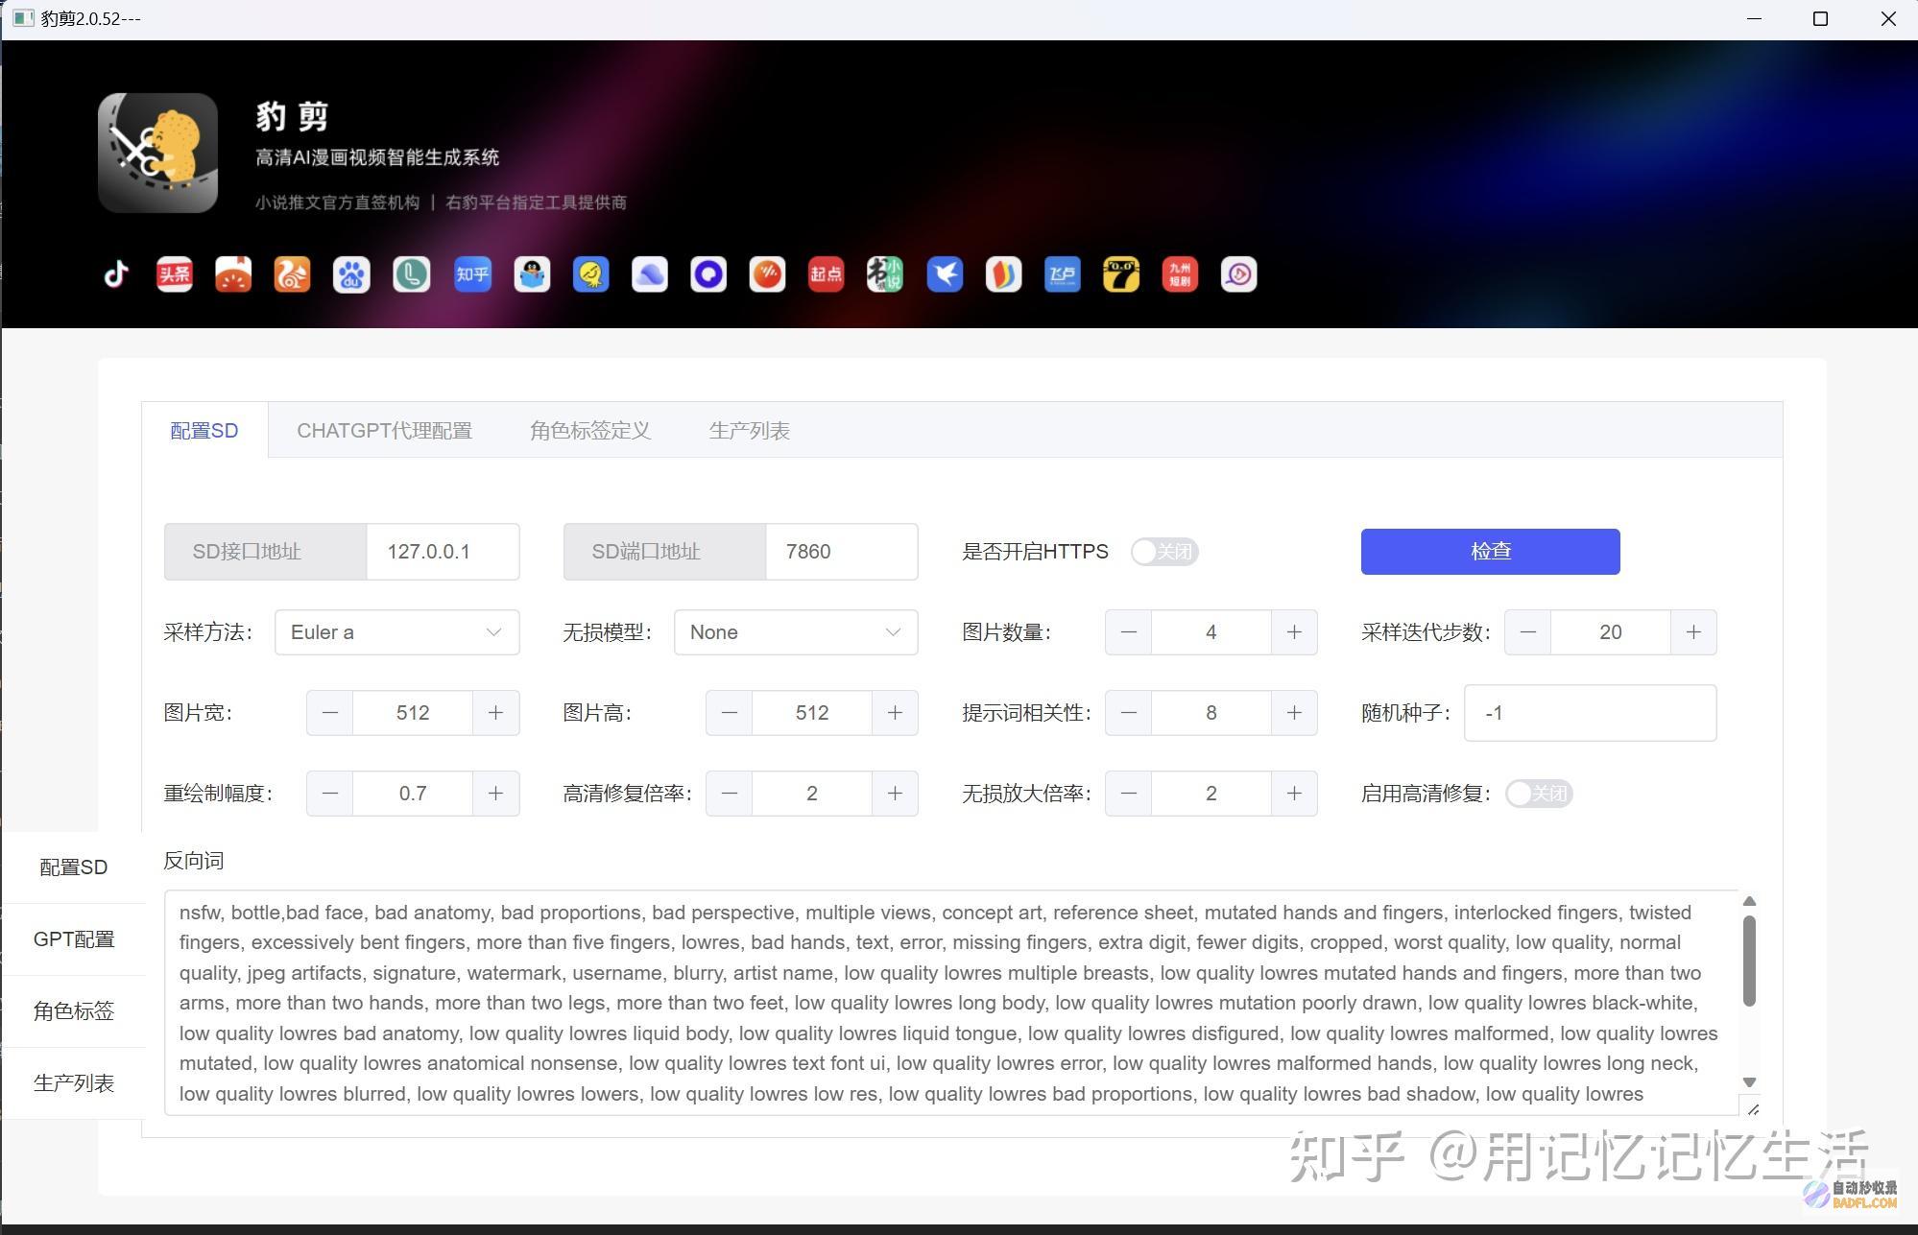Click the textarea resize handle corner
1918x1235 pixels.
(1752, 1108)
